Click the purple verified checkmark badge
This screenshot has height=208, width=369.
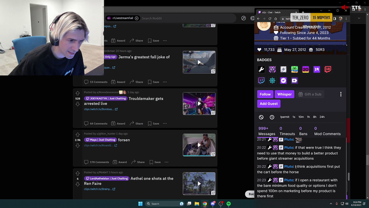[283, 80]
